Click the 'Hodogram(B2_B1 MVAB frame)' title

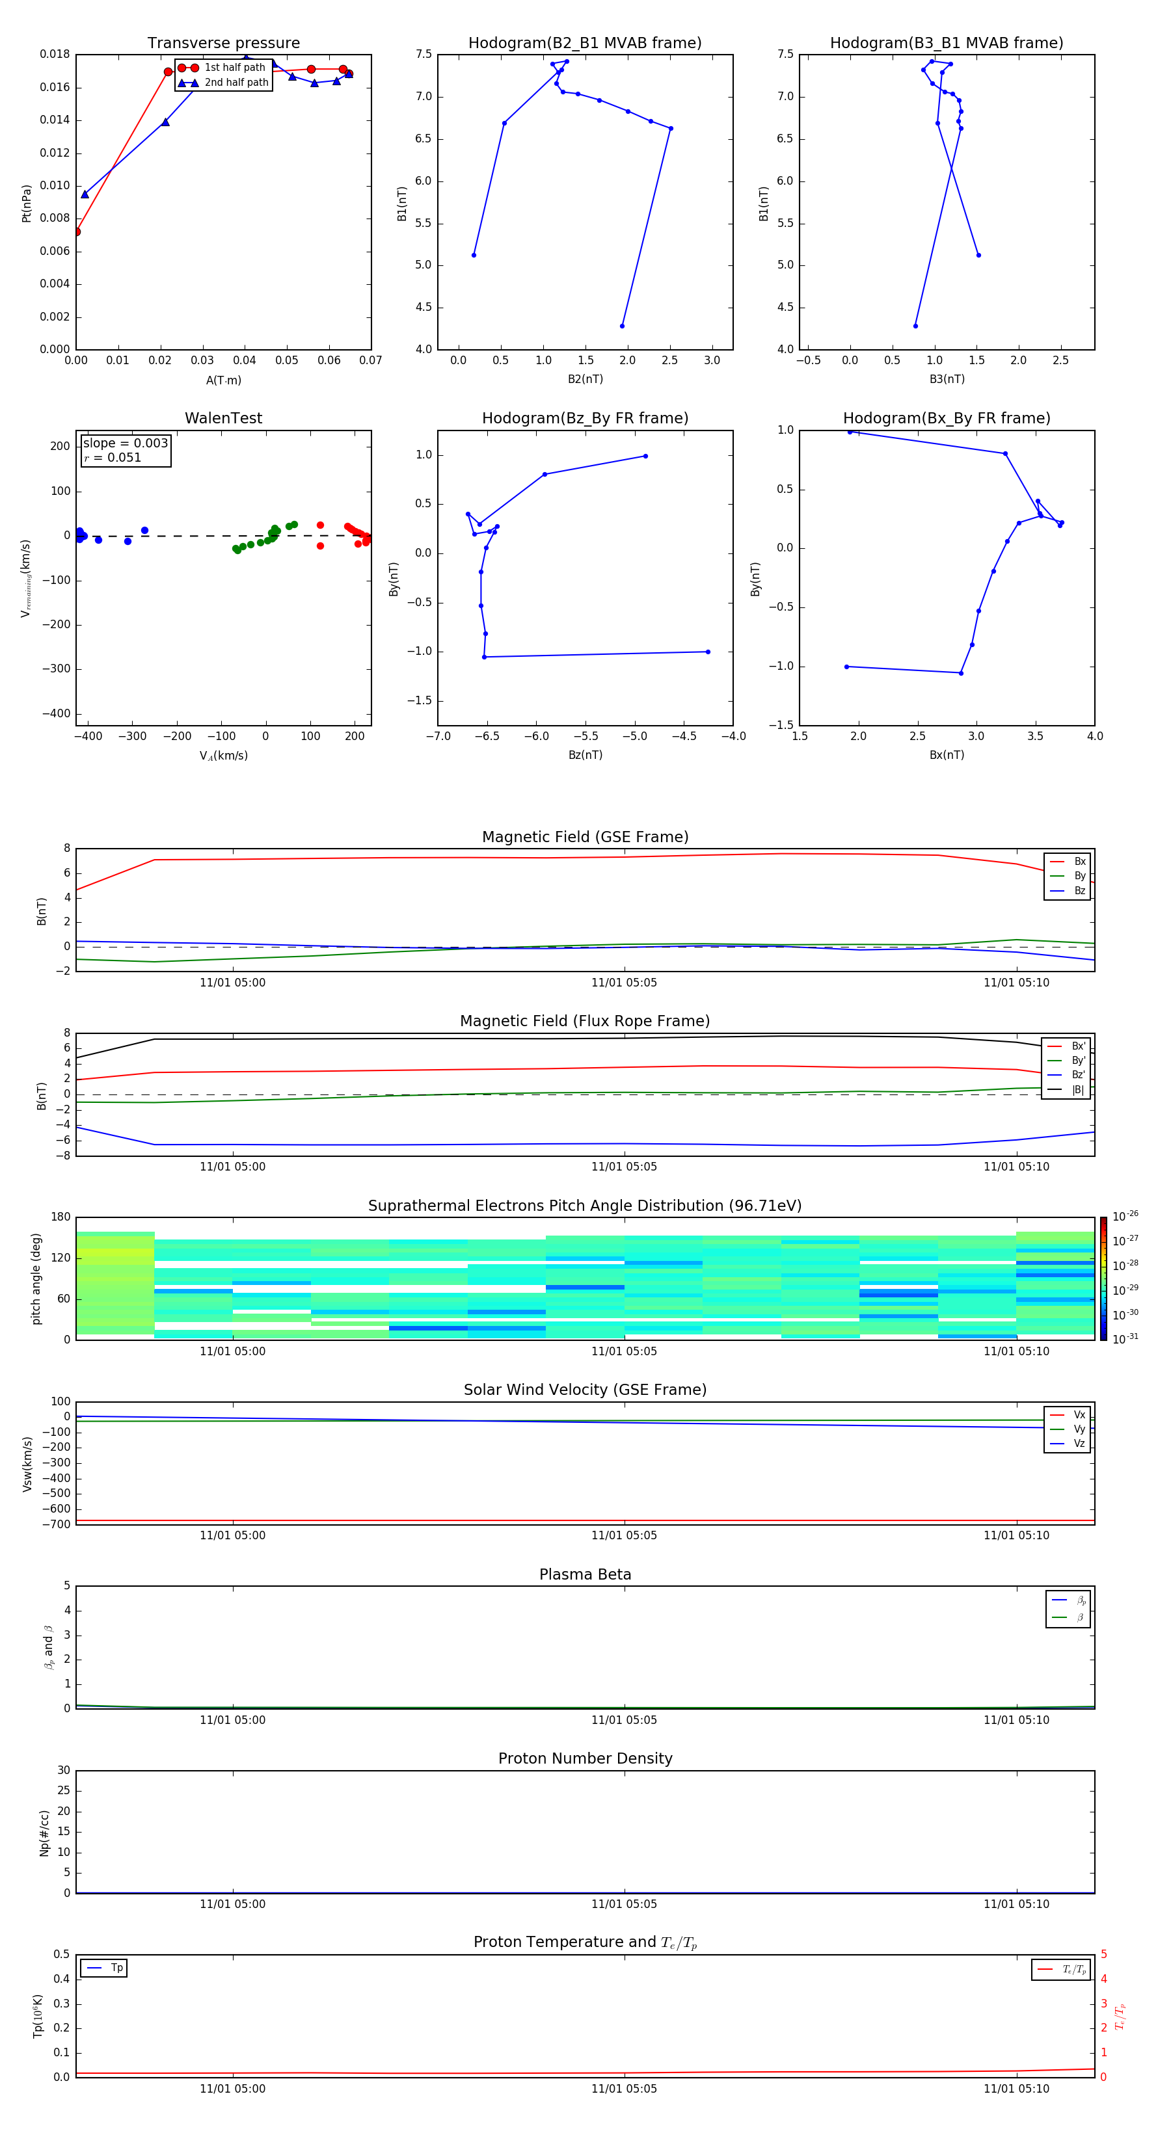585,44
